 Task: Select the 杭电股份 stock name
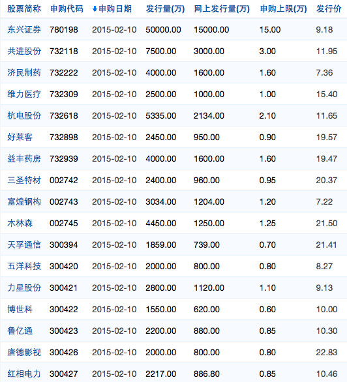[24, 115]
